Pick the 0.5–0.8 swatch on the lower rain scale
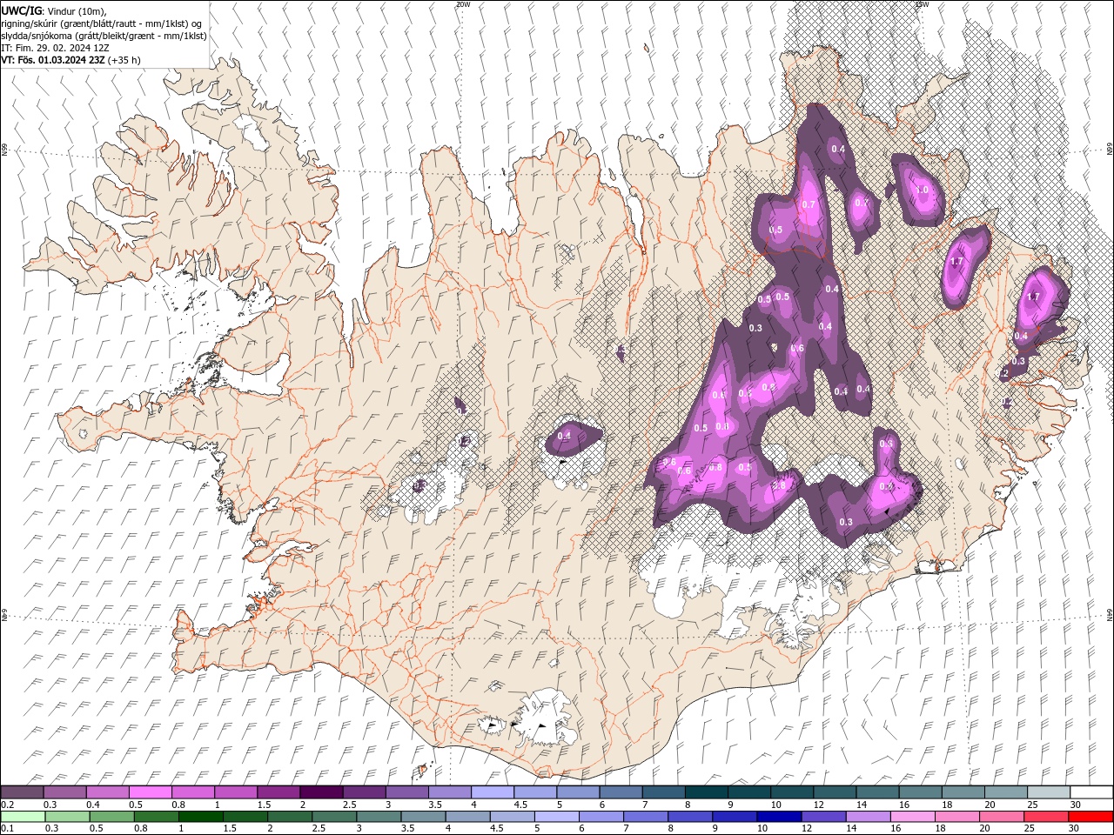Screen dimensions: 1114x835 pos(112,817)
